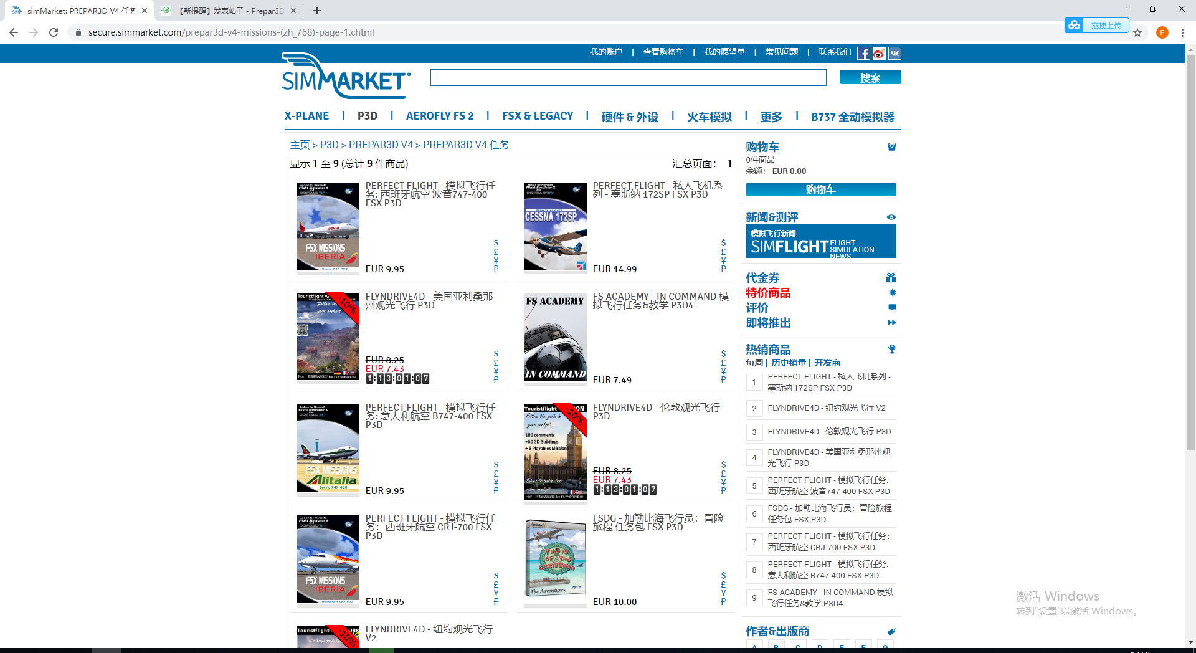Open the Chrome three-dot menu
Viewport: 1196px width, 653px height.
tap(1182, 32)
